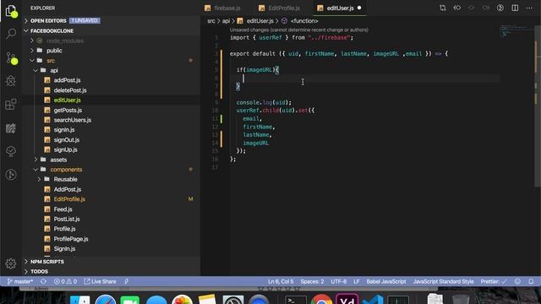The image size is (541, 304).
Task: Click the master branch in status bar
Action: [x=20, y=281]
